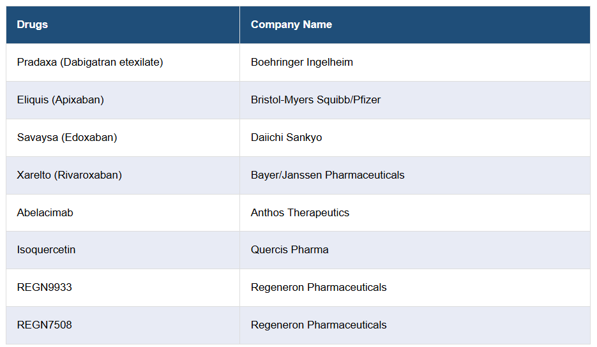Click the Daiichi Sankyo company cell
Screen dimensions: 597x347
[x=287, y=138]
